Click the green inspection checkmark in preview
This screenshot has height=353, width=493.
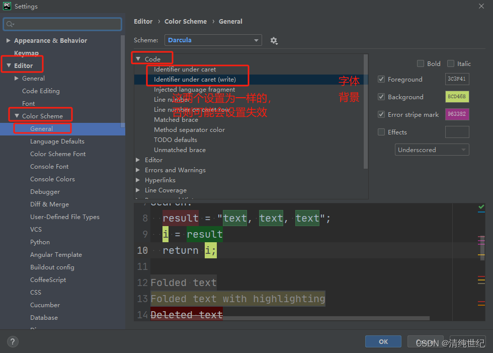click(x=481, y=206)
